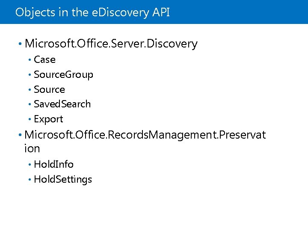308x231 pixels.
Task: Click the 'Export' list item
Action: [48, 119]
